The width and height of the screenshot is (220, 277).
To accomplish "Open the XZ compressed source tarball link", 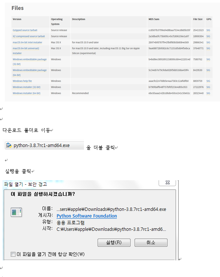I will [28, 36].
